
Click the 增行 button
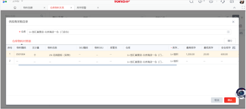click(x=230, y=41)
